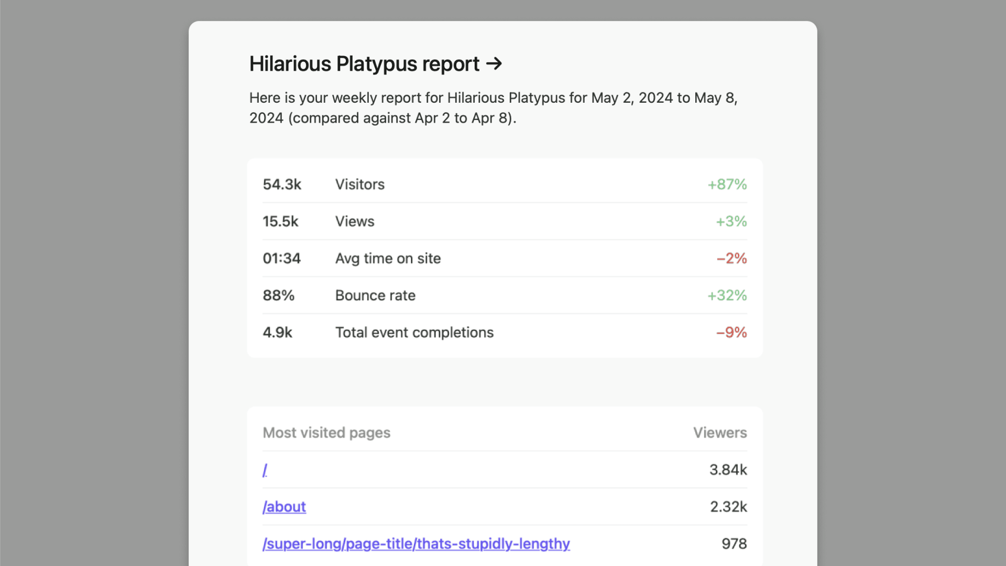The image size is (1006, 566).
Task: Open the /super-long/page-title/thats-stupidly-lengthy link
Action: (x=417, y=544)
